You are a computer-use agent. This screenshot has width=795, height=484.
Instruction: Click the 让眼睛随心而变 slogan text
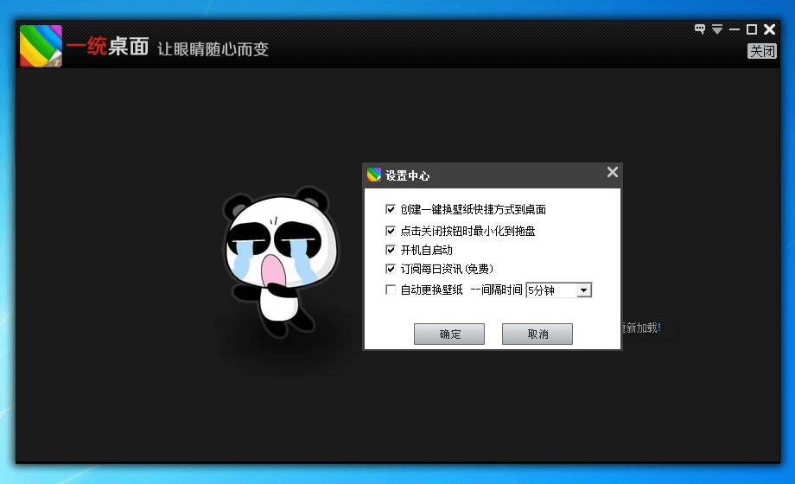[x=213, y=49]
